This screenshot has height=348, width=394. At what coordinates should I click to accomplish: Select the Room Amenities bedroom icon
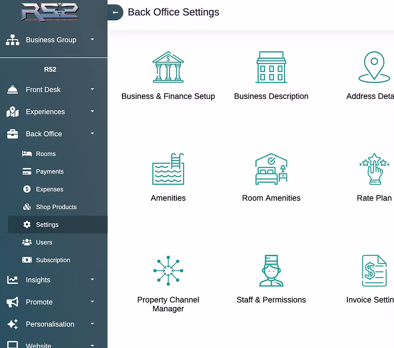(271, 169)
